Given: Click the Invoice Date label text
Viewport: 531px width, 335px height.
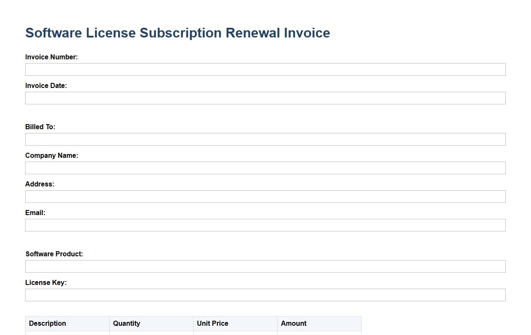Looking at the screenshot, I should coord(46,86).
